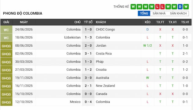The image size is (193, 110).
Task: Switch to SÂN KHÁCH tab
Action: point(178,13)
